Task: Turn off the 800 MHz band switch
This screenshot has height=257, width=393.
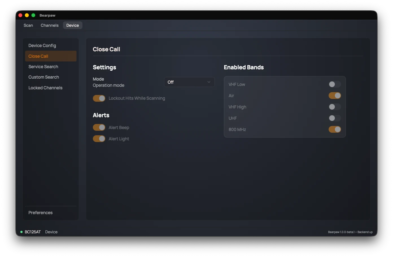Action: coord(335,129)
